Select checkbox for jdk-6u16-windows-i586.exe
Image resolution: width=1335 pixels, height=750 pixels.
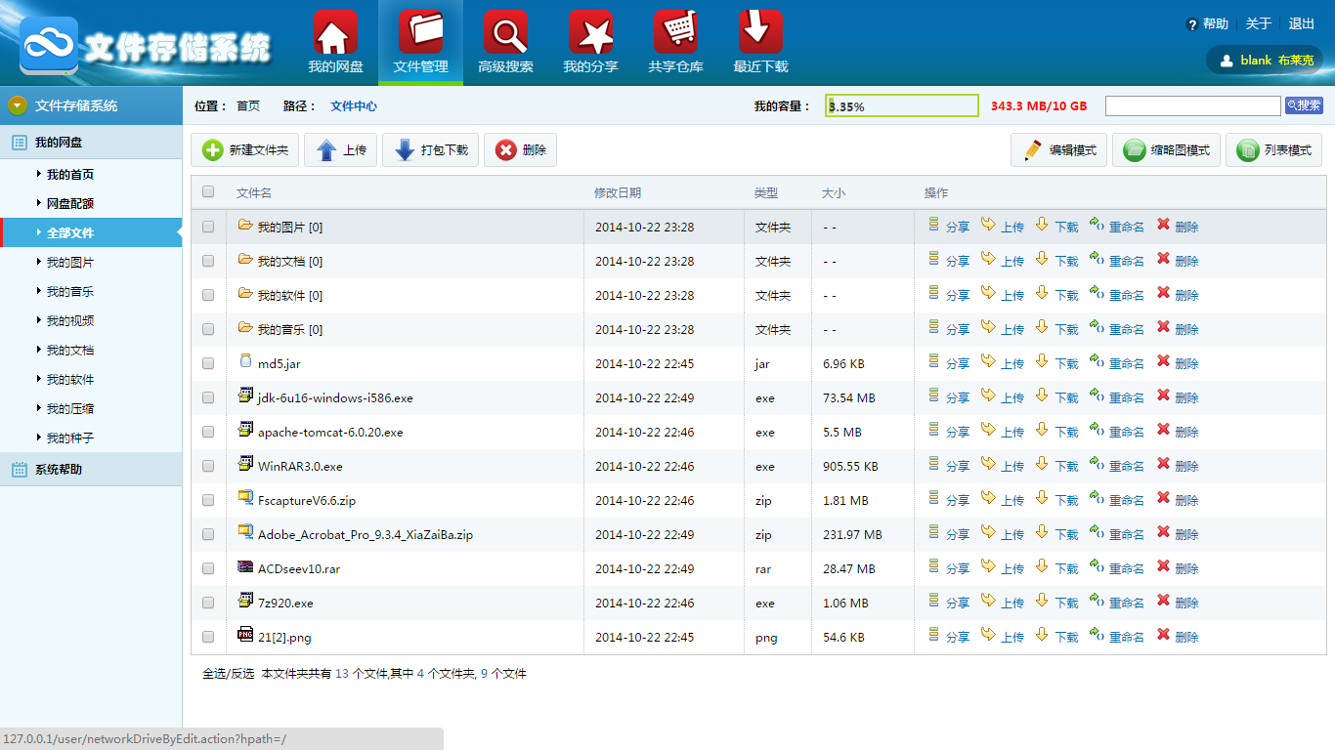pos(208,397)
